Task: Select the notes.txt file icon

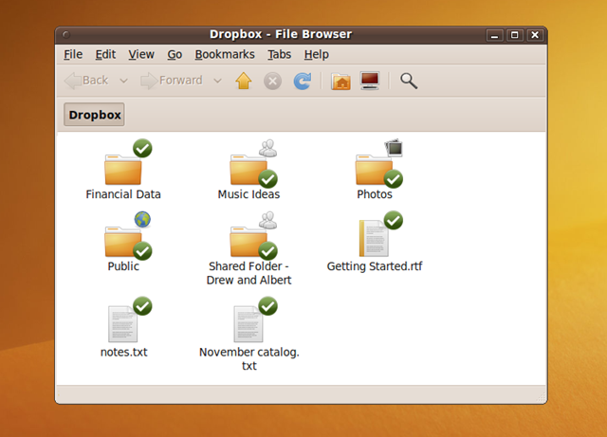Action: pyautogui.click(x=122, y=324)
